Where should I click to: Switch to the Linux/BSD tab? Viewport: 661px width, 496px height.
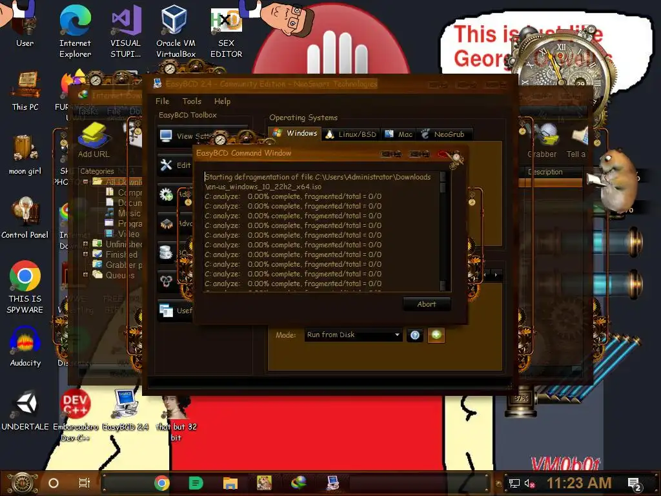pyautogui.click(x=351, y=134)
